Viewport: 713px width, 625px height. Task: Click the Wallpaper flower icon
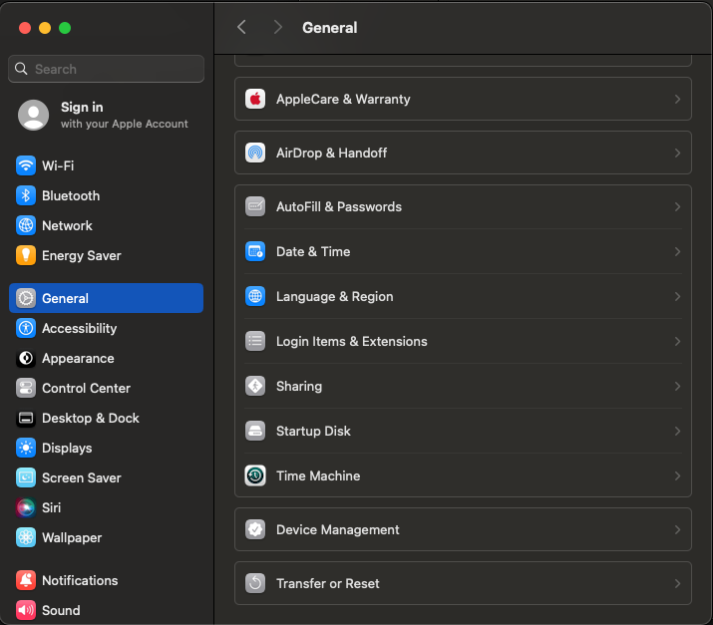(x=26, y=537)
